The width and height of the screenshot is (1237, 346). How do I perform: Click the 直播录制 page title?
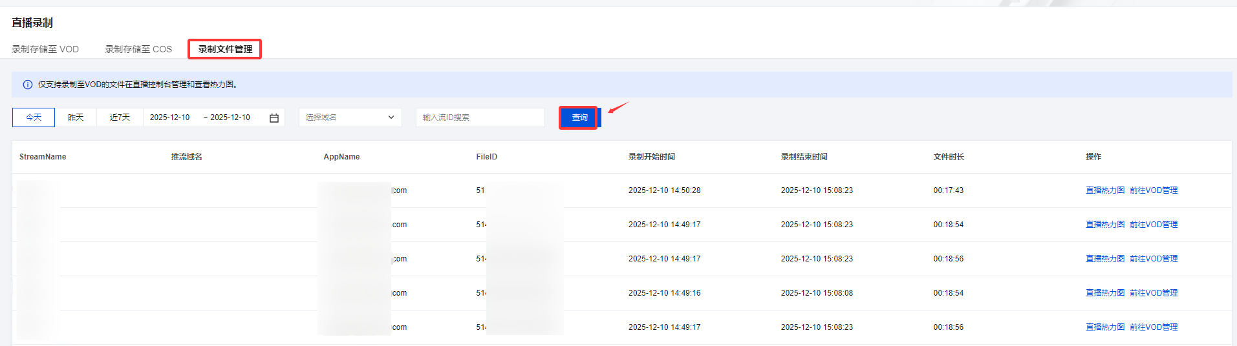(x=32, y=23)
